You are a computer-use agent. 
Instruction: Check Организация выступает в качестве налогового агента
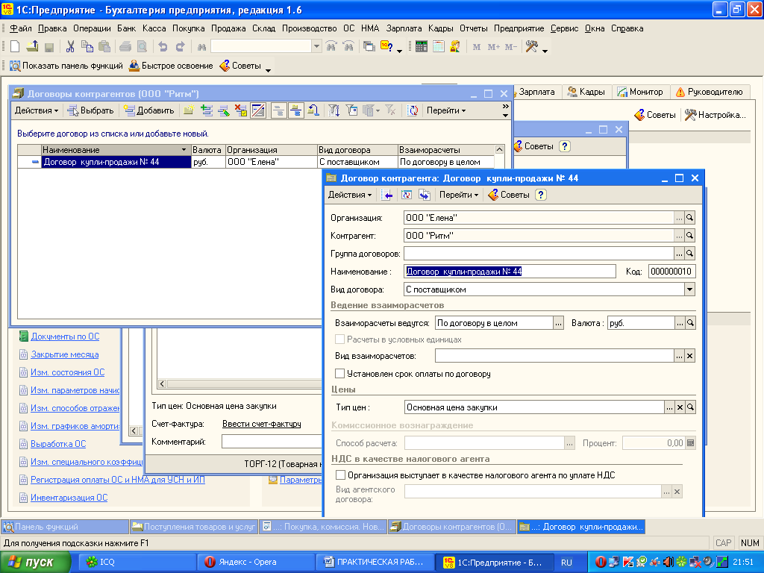coord(340,475)
